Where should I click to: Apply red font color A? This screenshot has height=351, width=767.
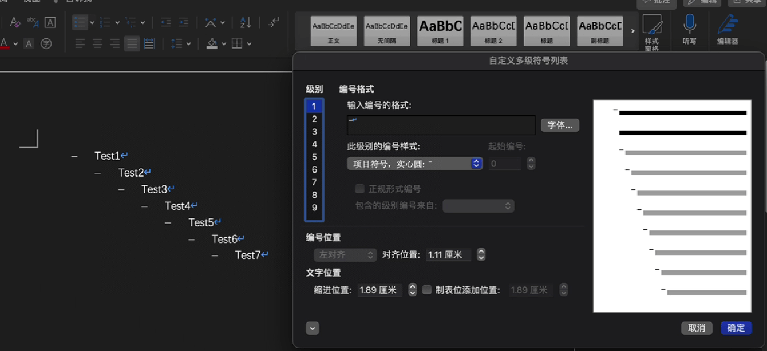[5, 43]
